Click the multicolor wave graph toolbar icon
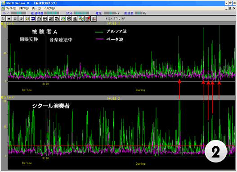The image size is (237, 172). [63, 19]
